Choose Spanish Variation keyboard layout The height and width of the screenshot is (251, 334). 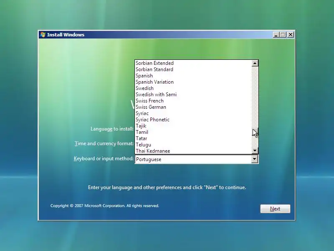coord(193,82)
